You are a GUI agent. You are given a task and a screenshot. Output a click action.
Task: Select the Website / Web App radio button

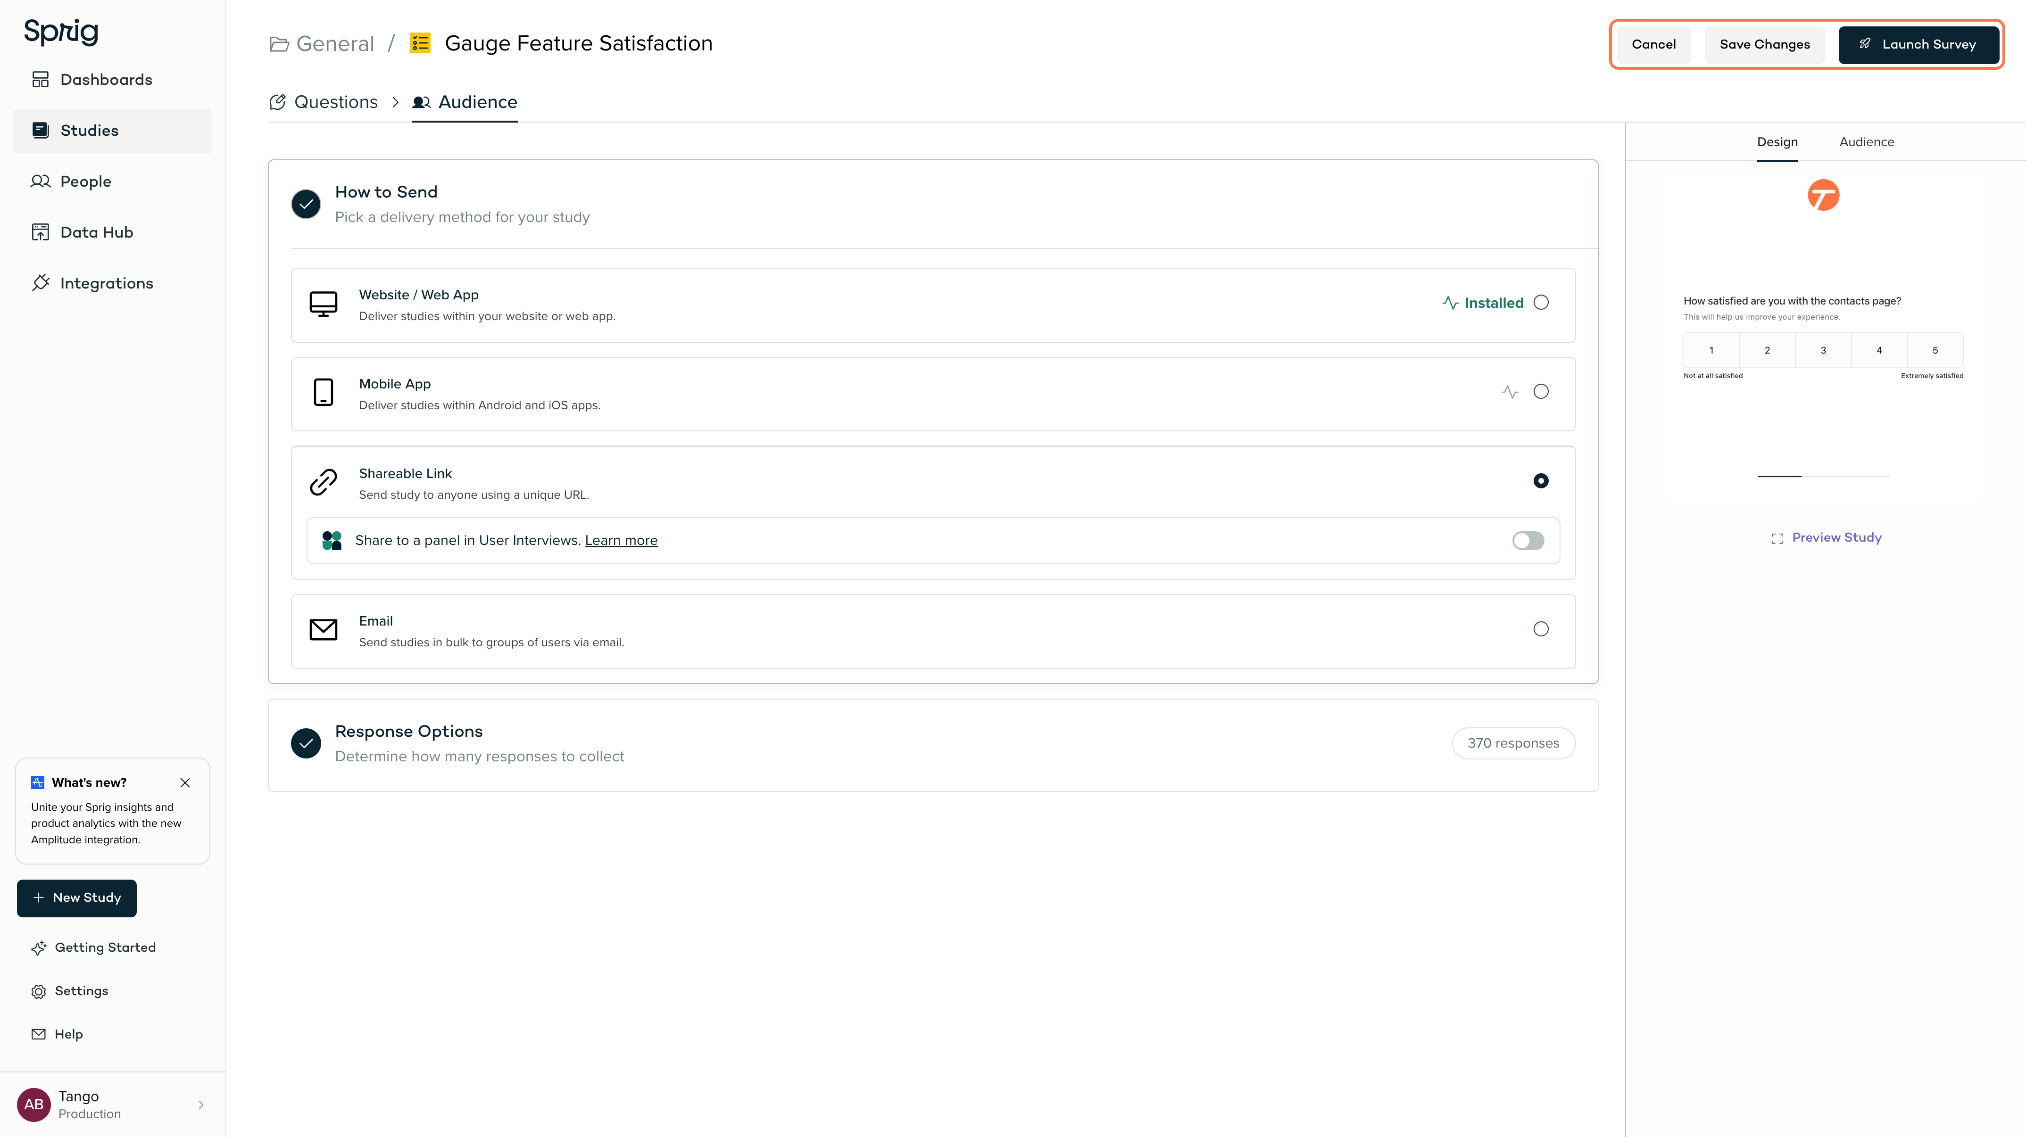tap(1541, 303)
